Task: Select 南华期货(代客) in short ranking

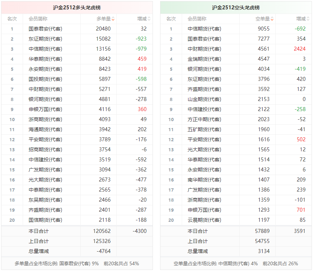Action: click(x=204, y=180)
